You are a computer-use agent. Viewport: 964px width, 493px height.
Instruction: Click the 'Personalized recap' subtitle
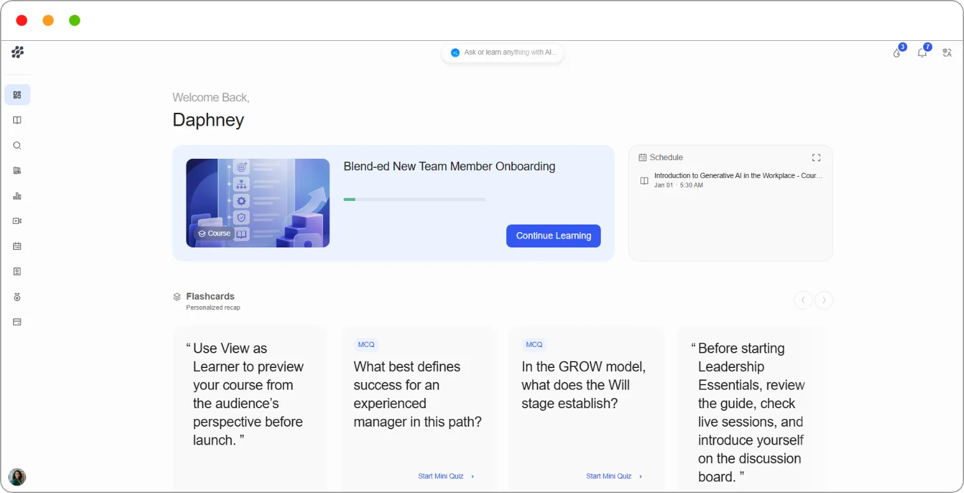pyautogui.click(x=213, y=307)
